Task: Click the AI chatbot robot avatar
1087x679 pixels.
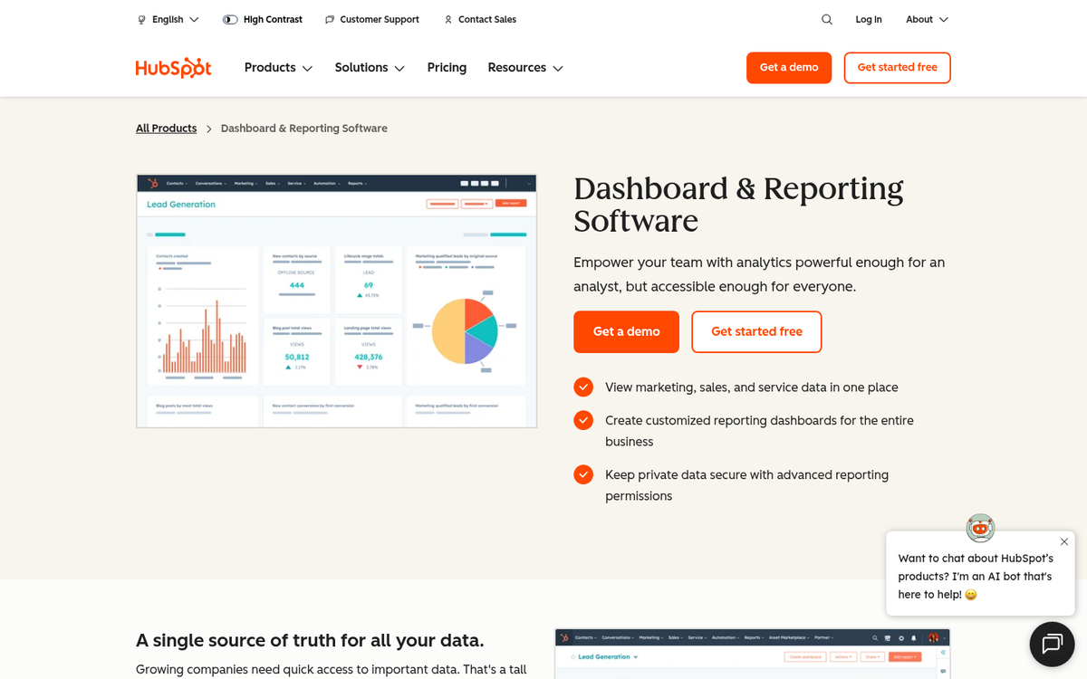Action: coord(980,528)
